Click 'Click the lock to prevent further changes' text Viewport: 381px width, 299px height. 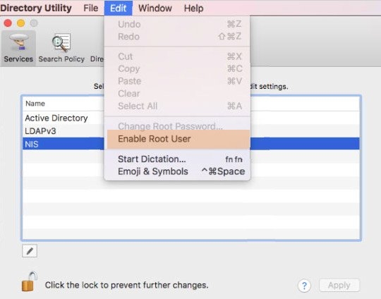click(126, 285)
